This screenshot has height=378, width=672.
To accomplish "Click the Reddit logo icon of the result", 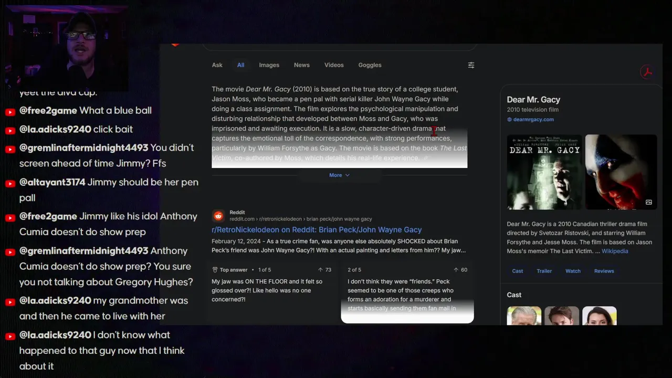I will pos(218,216).
